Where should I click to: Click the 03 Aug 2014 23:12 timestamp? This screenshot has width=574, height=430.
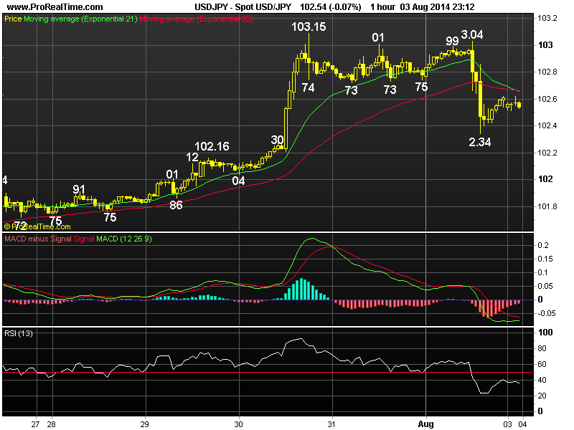437,7
